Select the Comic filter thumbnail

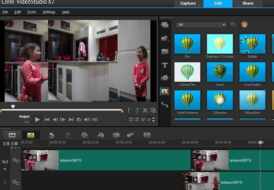tap(220, 72)
